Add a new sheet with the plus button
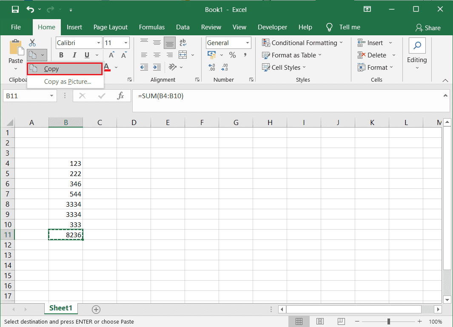453x327 pixels. 96,309
